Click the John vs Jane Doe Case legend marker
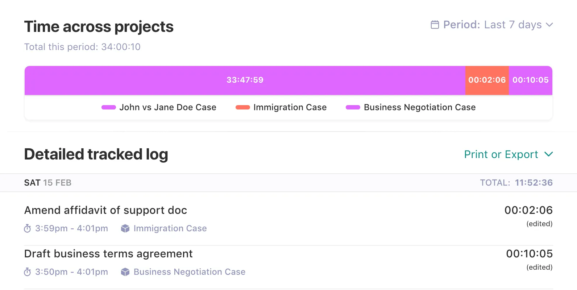Screen dimensions: 577x290 point(108,107)
